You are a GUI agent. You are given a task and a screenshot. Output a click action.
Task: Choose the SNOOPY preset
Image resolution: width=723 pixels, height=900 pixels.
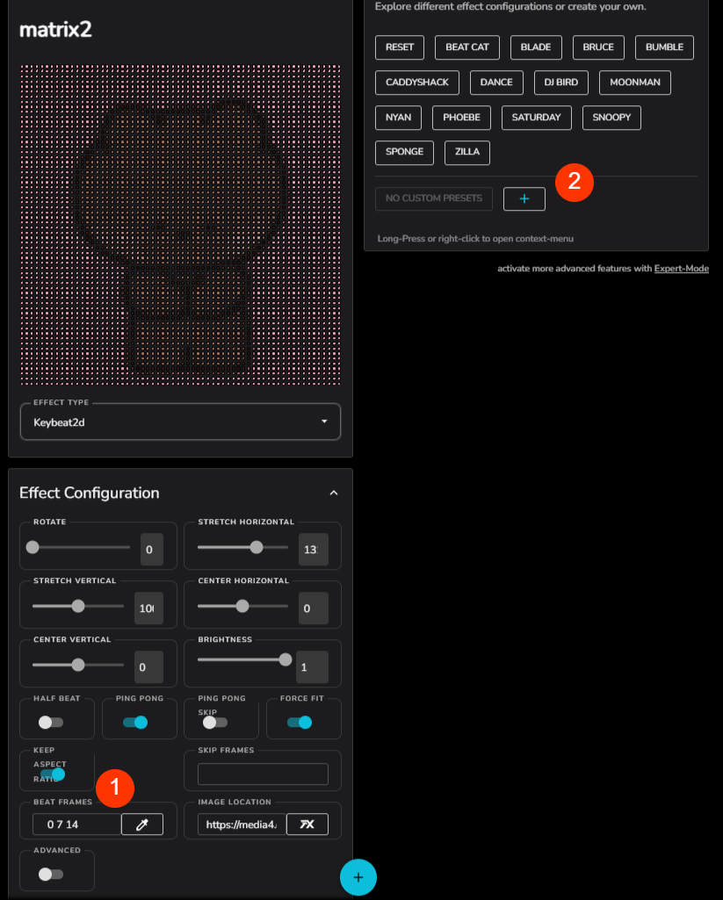click(x=611, y=118)
